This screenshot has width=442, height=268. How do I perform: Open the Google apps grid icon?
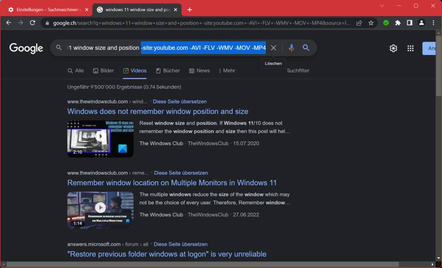[411, 48]
